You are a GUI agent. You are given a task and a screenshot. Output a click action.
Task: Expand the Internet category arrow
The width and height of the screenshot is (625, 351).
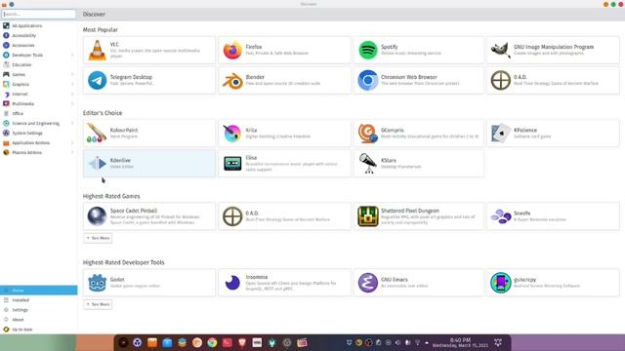coord(72,94)
